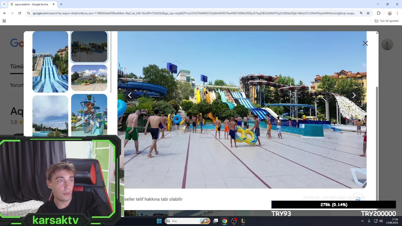The height and width of the screenshot is (226, 402).
Task: Open the tab search dropdown arrow
Action: (4, 4)
